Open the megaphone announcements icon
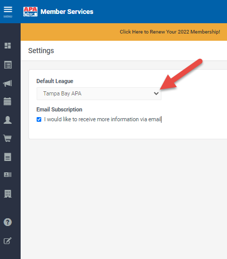The width and height of the screenshot is (227, 259). click(8, 84)
